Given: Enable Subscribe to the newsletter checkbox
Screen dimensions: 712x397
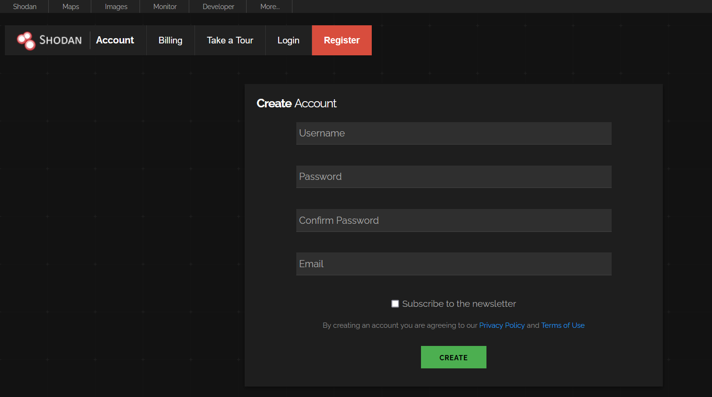Looking at the screenshot, I should coord(395,304).
